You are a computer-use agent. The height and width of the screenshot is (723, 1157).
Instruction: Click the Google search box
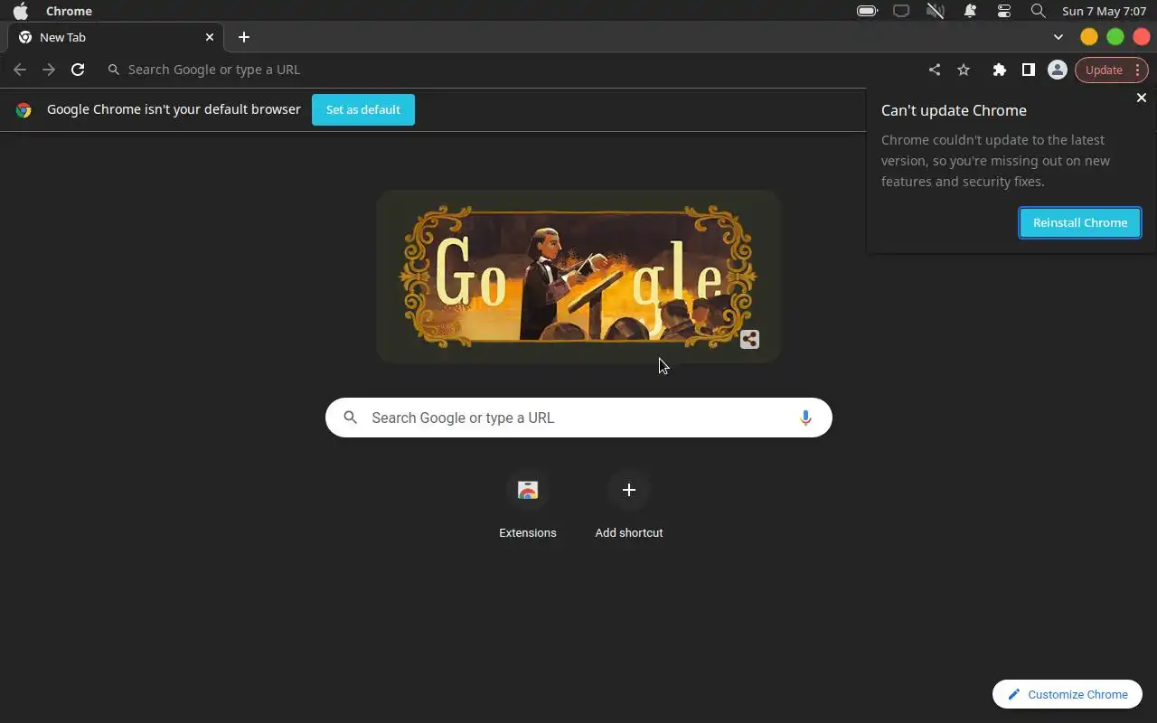click(578, 418)
